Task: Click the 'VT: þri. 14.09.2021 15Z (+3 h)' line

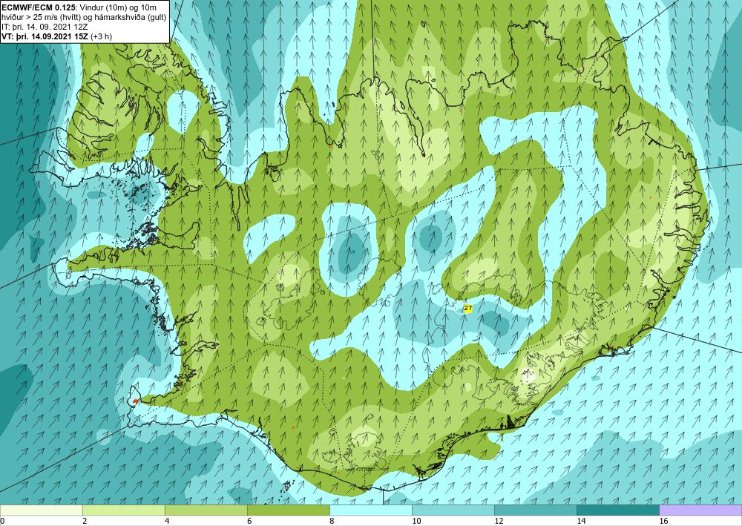Action: pos(57,36)
